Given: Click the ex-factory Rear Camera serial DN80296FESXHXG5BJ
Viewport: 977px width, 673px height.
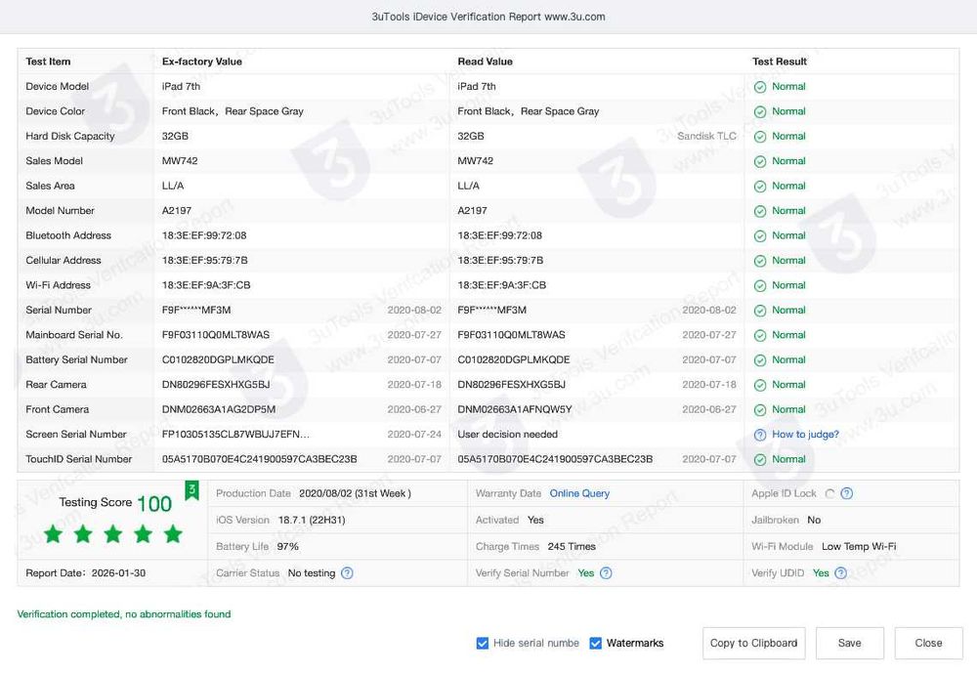Looking at the screenshot, I should pos(216,385).
